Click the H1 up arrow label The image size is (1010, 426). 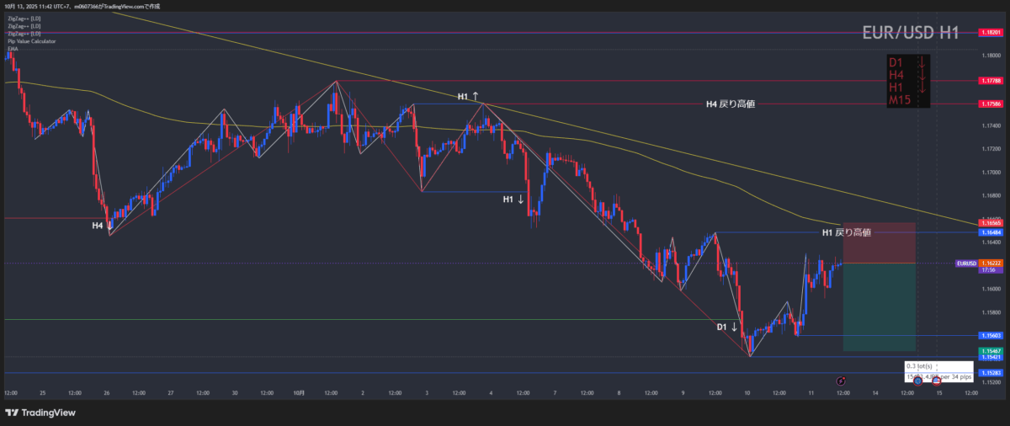click(x=468, y=97)
